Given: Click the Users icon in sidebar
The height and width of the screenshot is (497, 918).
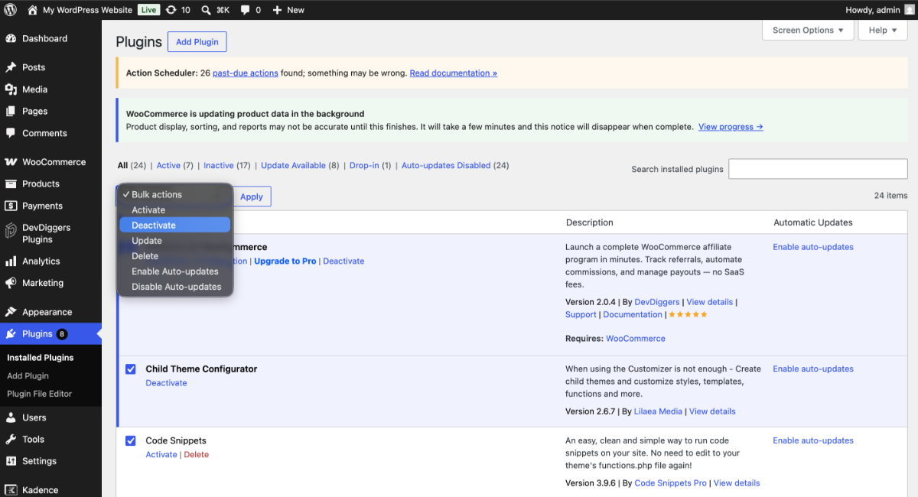Looking at the screenshot, I should 11,417.
